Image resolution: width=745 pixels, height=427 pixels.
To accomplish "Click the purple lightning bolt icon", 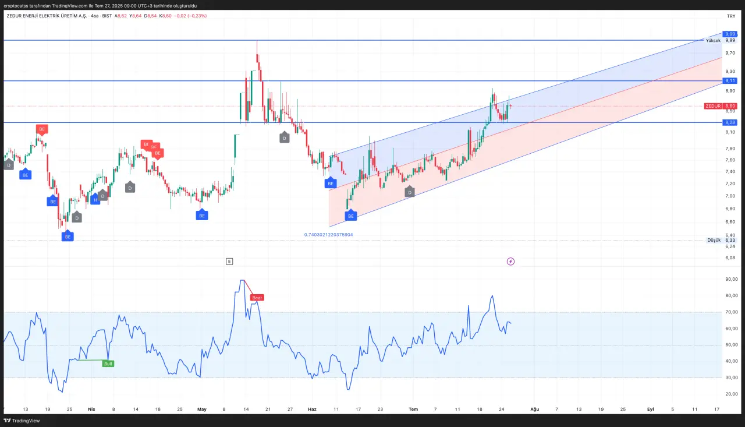I will [x=510, y=262].
